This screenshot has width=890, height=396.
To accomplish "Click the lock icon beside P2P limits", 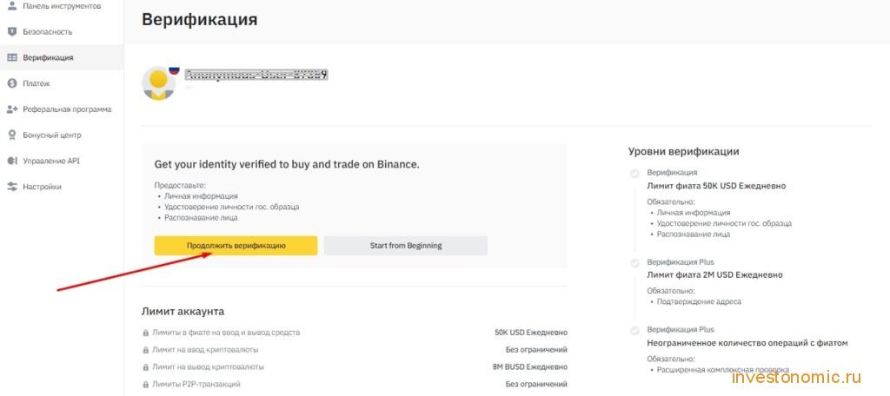I will pos(146,385).
